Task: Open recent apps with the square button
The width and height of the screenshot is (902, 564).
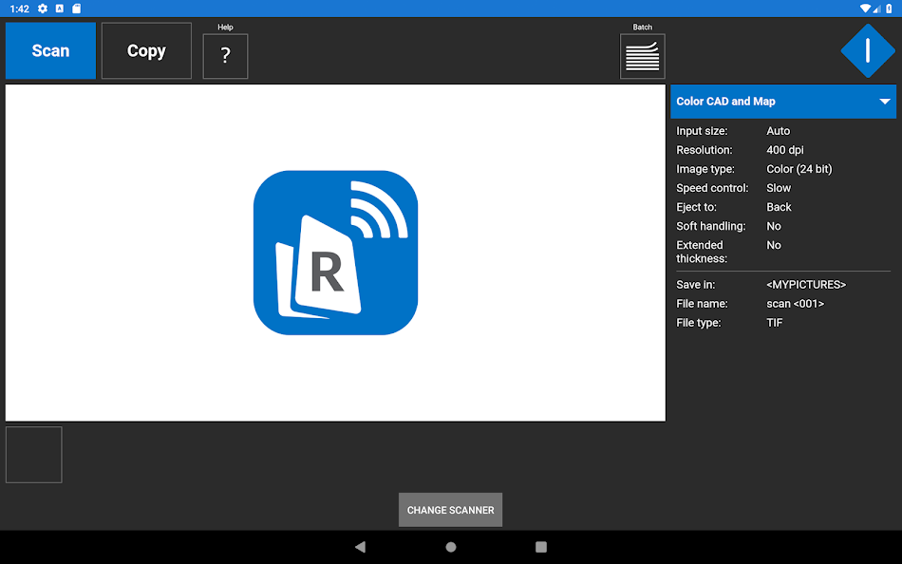Action: coord(540,546)
